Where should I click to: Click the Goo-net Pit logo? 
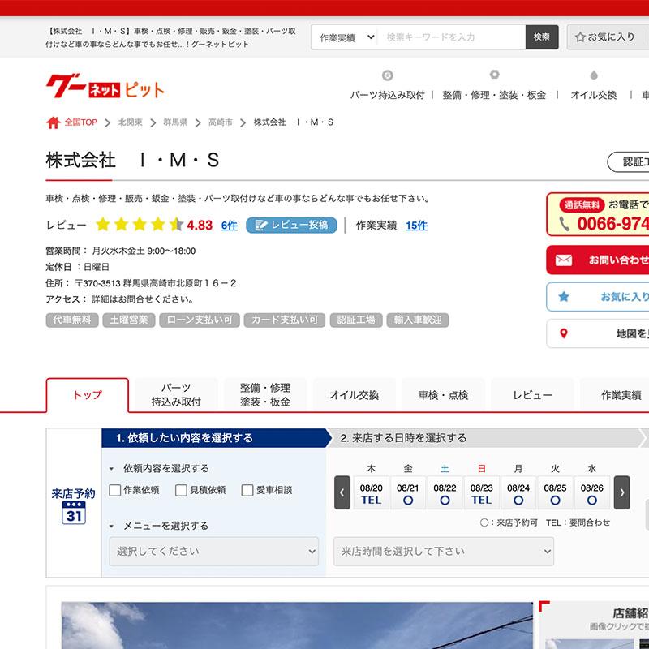pyautogui.click(x=105, y=87)
